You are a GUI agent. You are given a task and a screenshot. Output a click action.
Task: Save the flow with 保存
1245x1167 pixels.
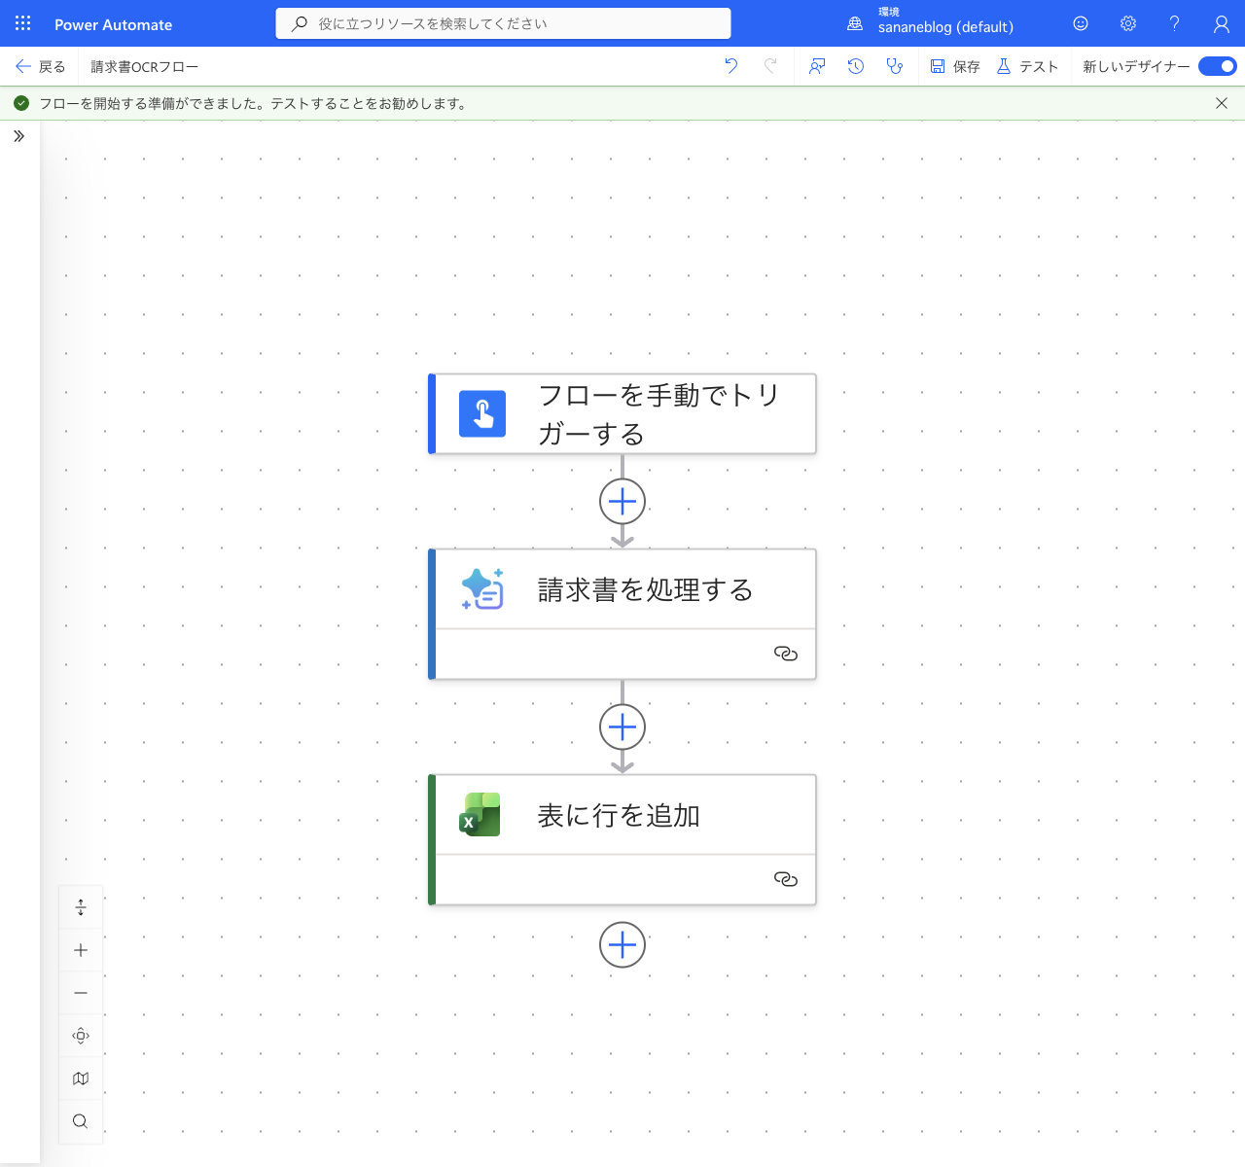[x=955, y=66]
